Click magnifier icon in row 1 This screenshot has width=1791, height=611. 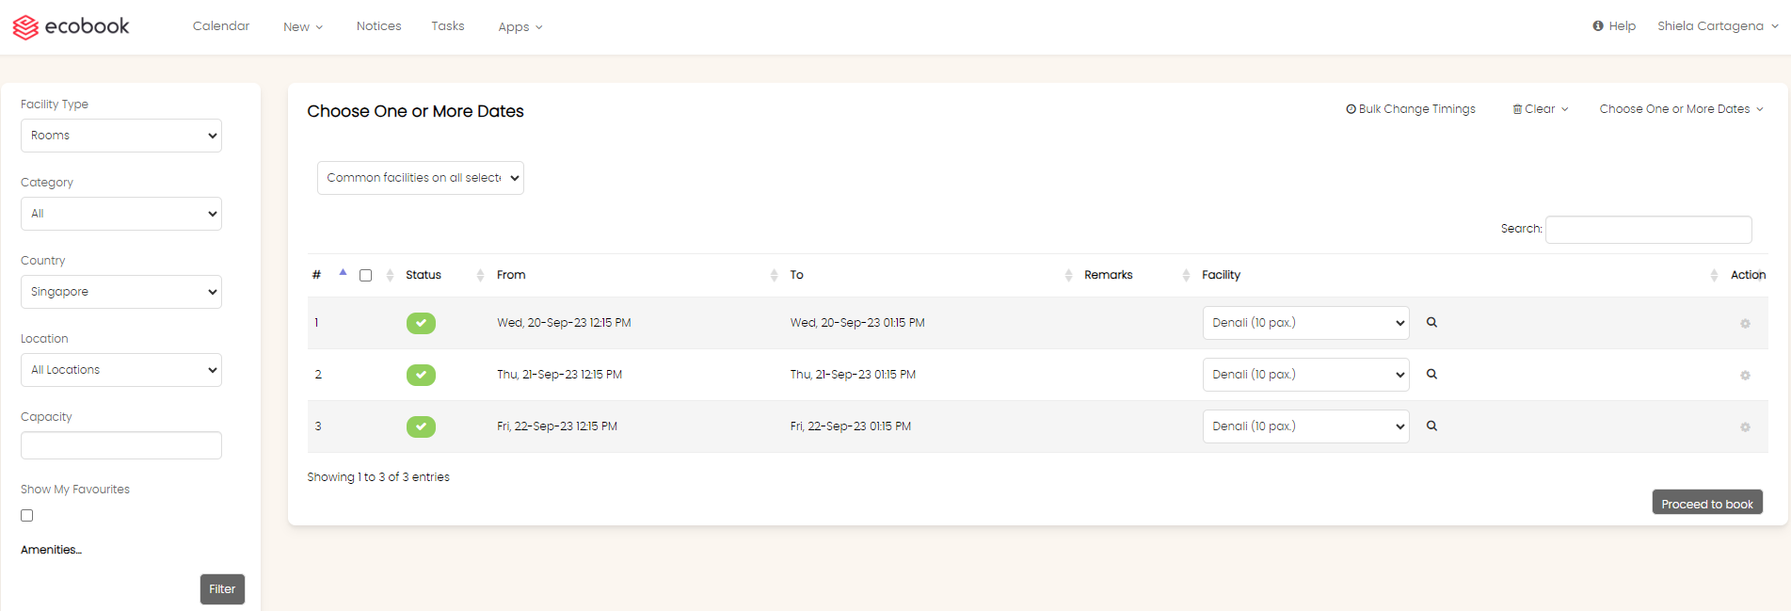1431,322
